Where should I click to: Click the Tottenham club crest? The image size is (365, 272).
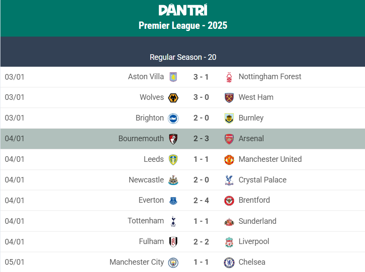pyautogui.click(x=173, y=221)
